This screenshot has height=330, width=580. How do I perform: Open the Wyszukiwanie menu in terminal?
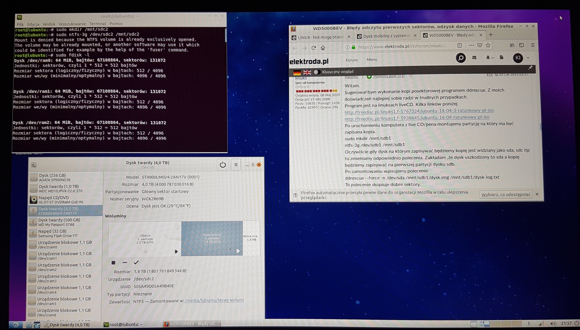coord(72,24)
